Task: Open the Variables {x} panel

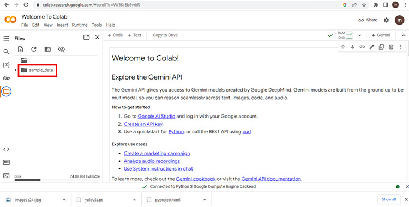Action: [6, 65]
